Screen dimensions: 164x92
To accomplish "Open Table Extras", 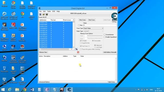I will tap(111, 82).
